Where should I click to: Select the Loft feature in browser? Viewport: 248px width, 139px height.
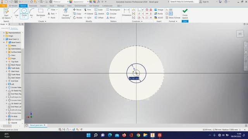[11, 84]
